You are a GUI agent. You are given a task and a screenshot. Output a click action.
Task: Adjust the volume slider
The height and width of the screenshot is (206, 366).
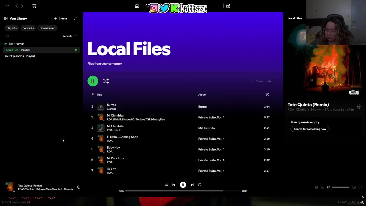click(x=341, y=187)
